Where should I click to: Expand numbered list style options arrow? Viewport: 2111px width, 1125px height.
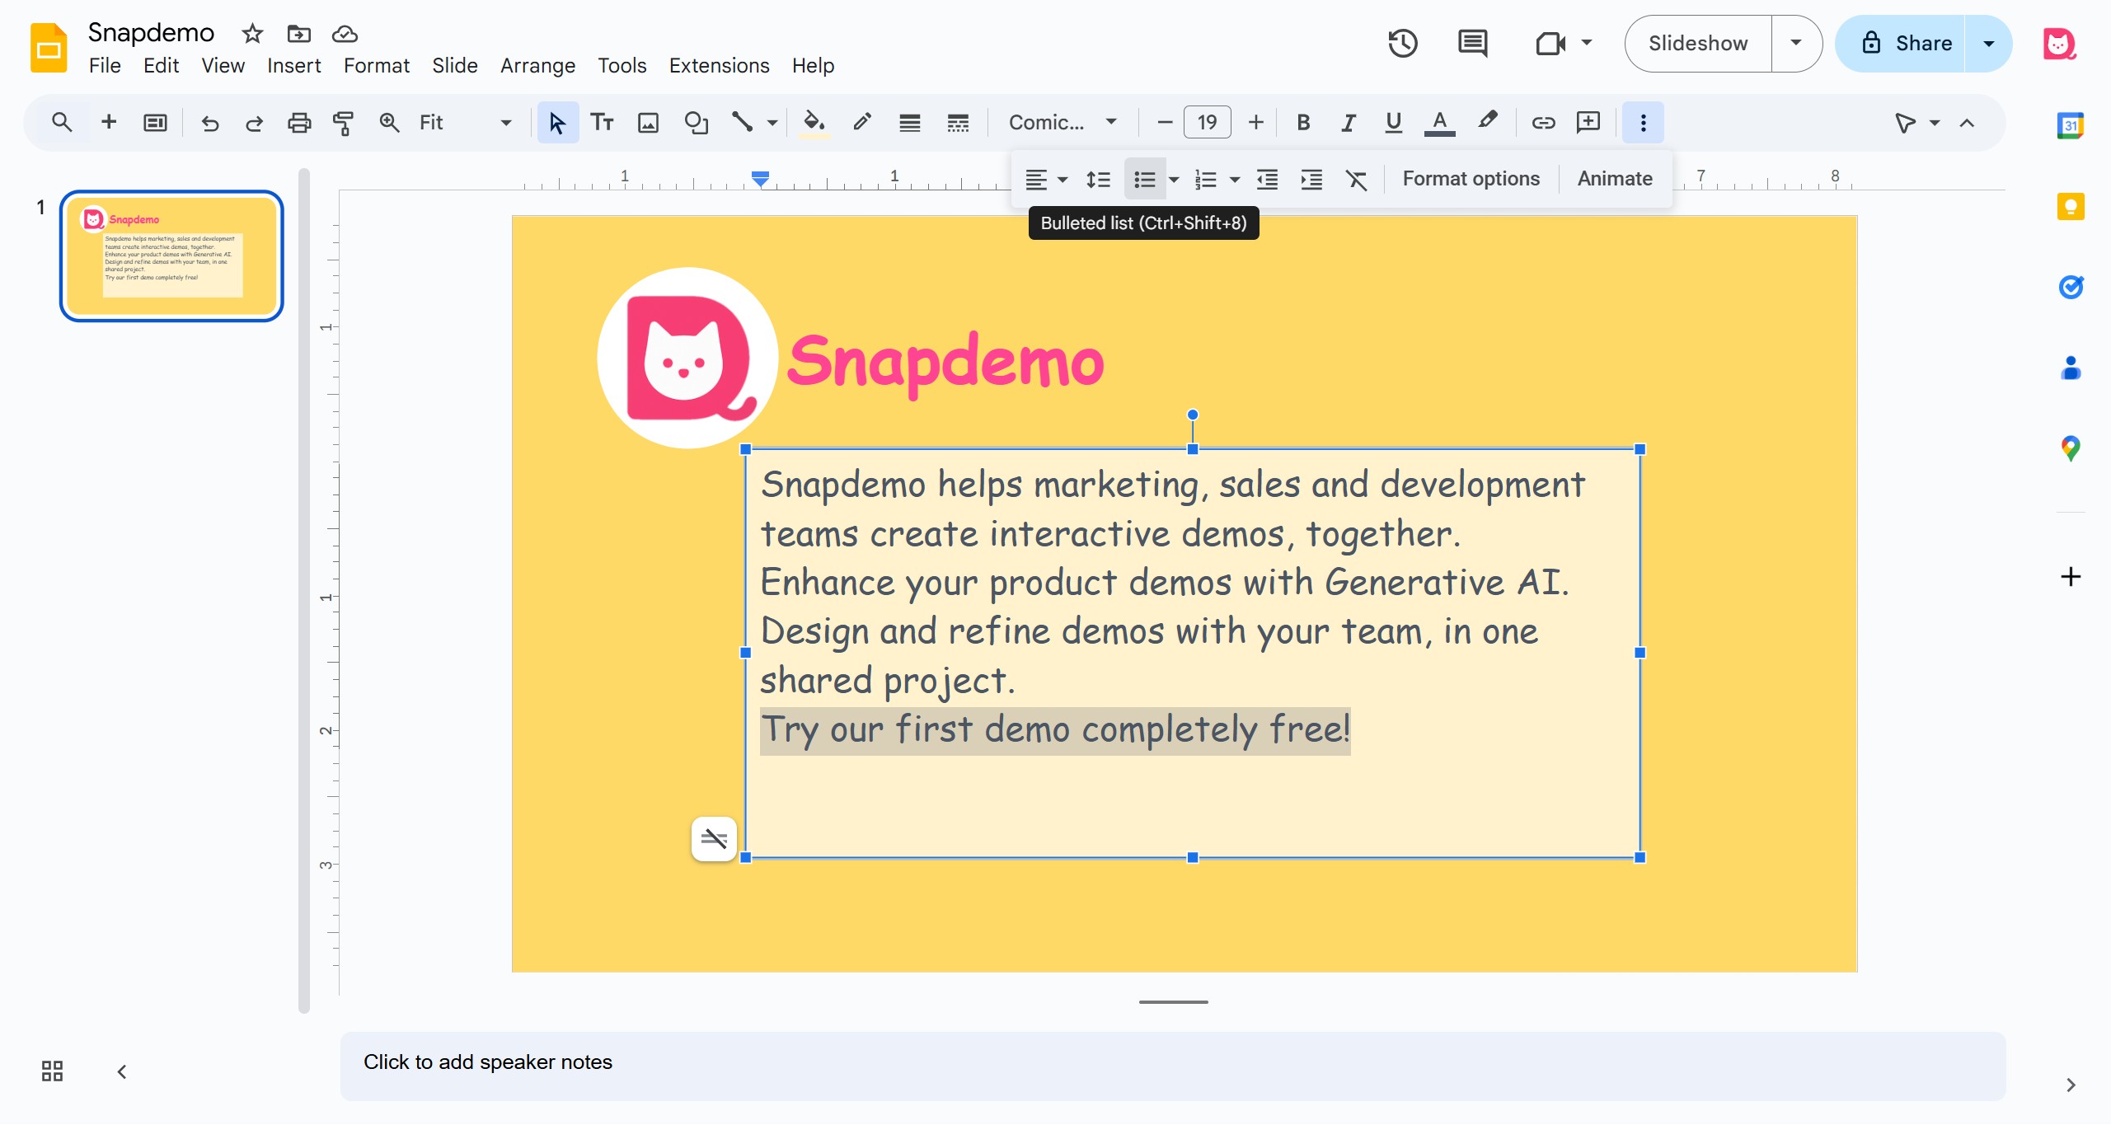(x=1235, y=179)
